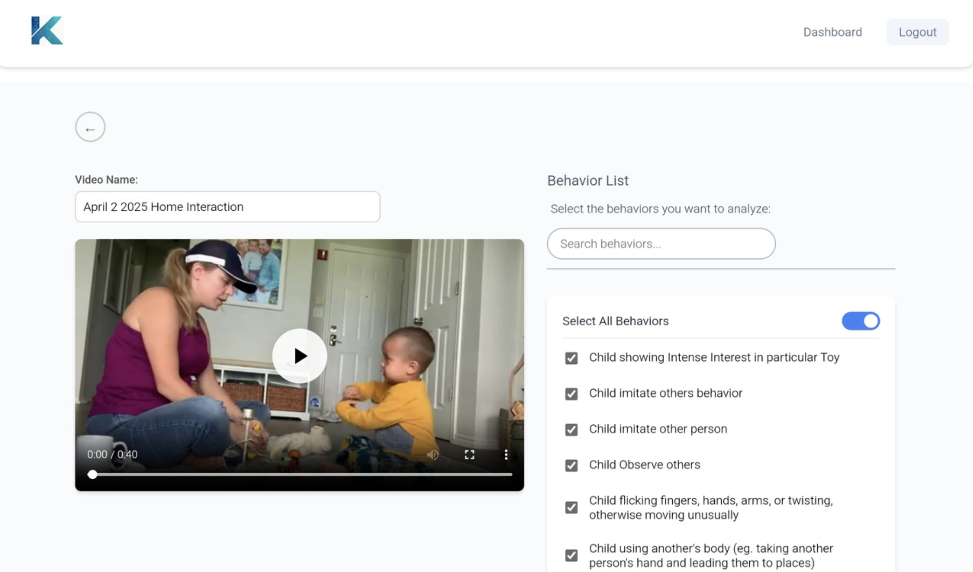Click the back arrow to return
This screenshot has height=572, width=973.
[90, 127]
